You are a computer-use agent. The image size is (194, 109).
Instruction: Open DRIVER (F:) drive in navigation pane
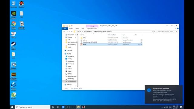(69, 79)
